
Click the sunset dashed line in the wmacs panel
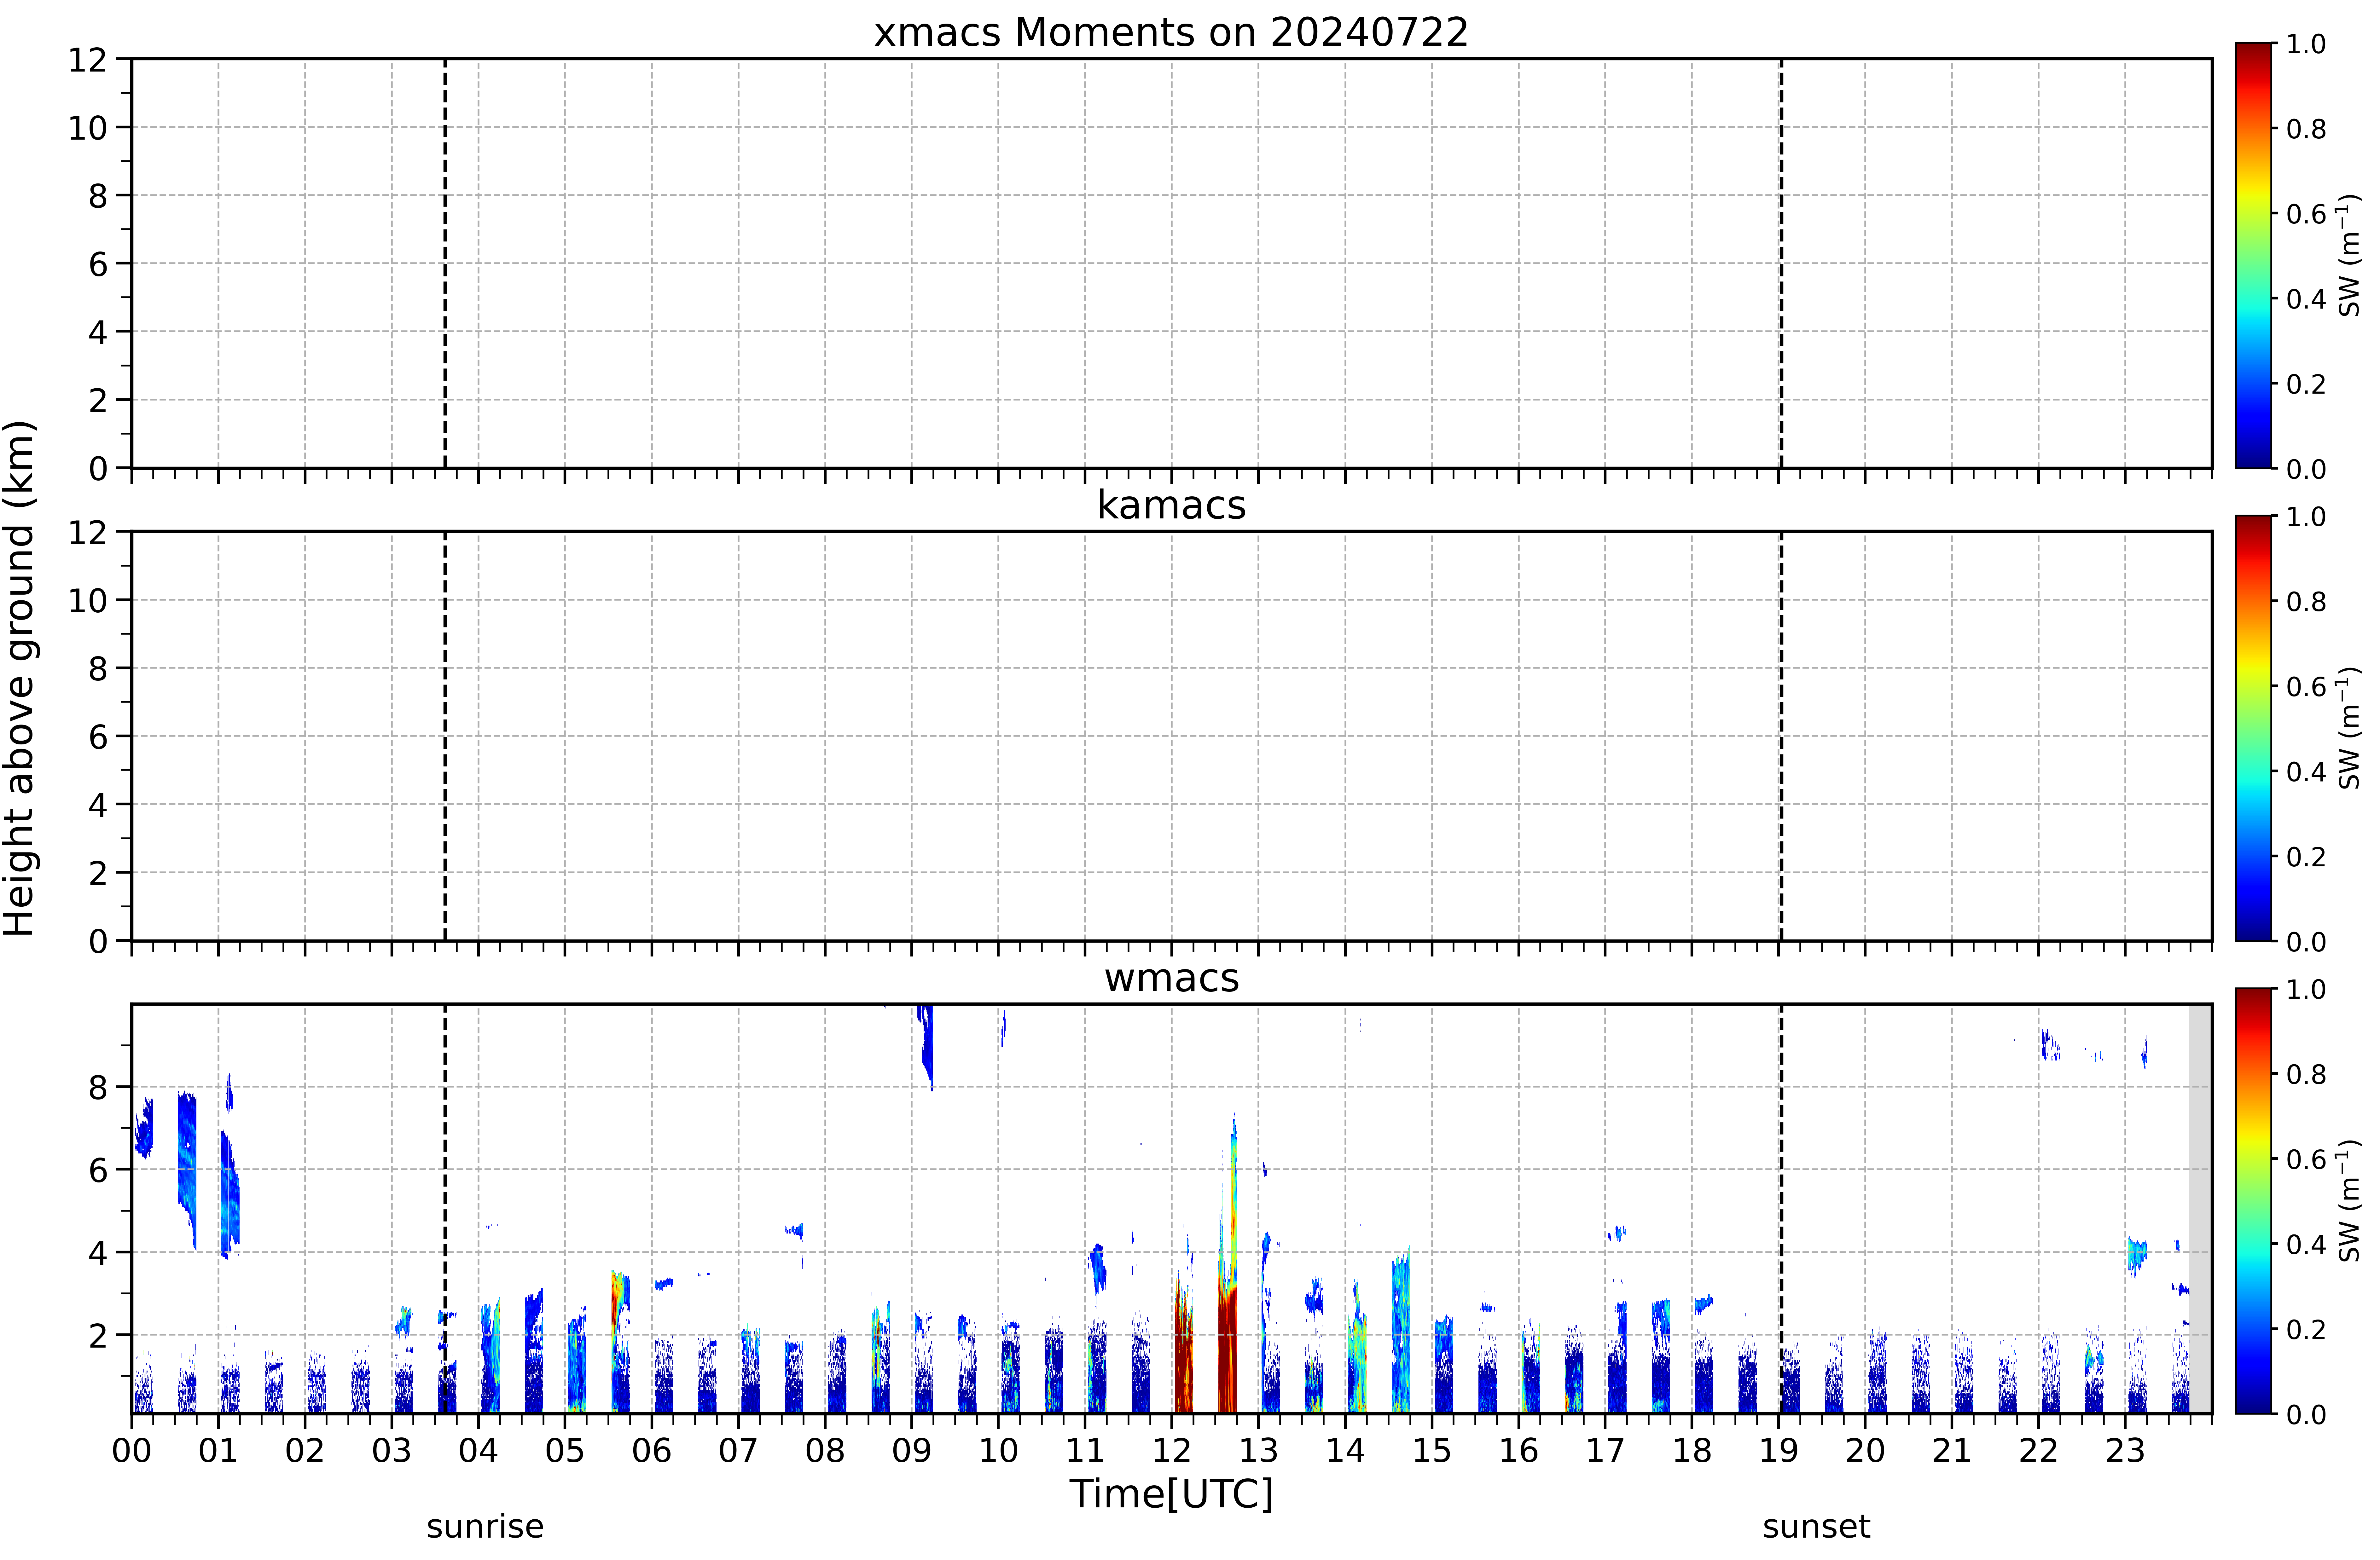(1781, 1209)
